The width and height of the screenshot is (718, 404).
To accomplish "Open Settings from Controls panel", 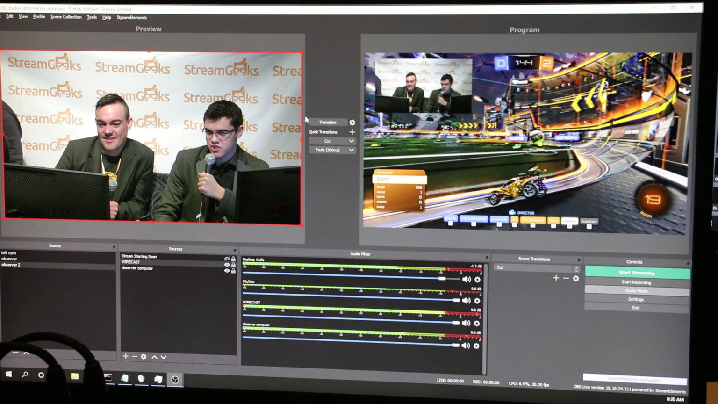I will coord(636,299).
